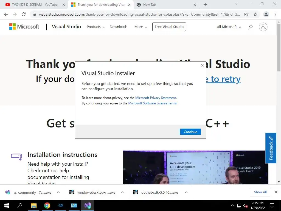Bookmark page with the star icon
Image resolution: width=281 pixels, height=211 pixels.
(255, 14)
